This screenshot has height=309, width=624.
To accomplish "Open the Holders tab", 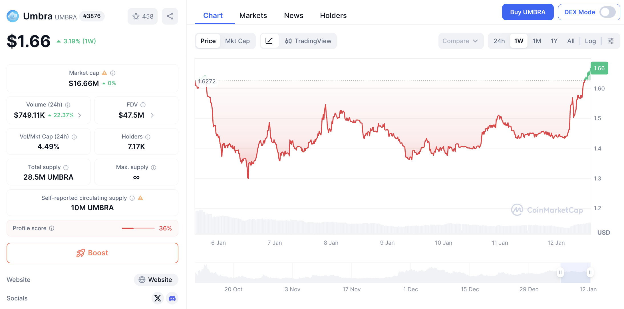I will [x=333, y=15].
